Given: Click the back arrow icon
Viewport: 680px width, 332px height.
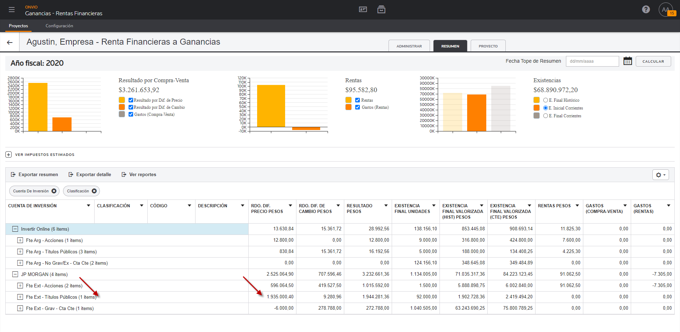Looking at the screenshot, I should click(x=10, y=43).
